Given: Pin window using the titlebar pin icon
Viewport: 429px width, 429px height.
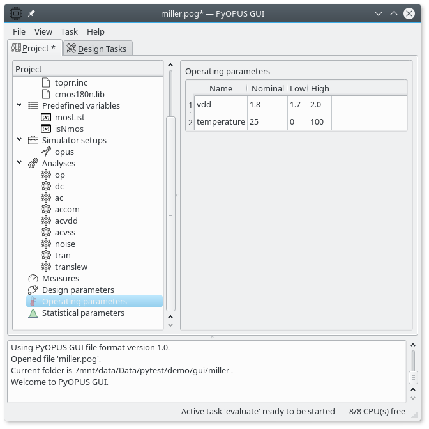Looking at the screenshot, I should click(31, 13).
